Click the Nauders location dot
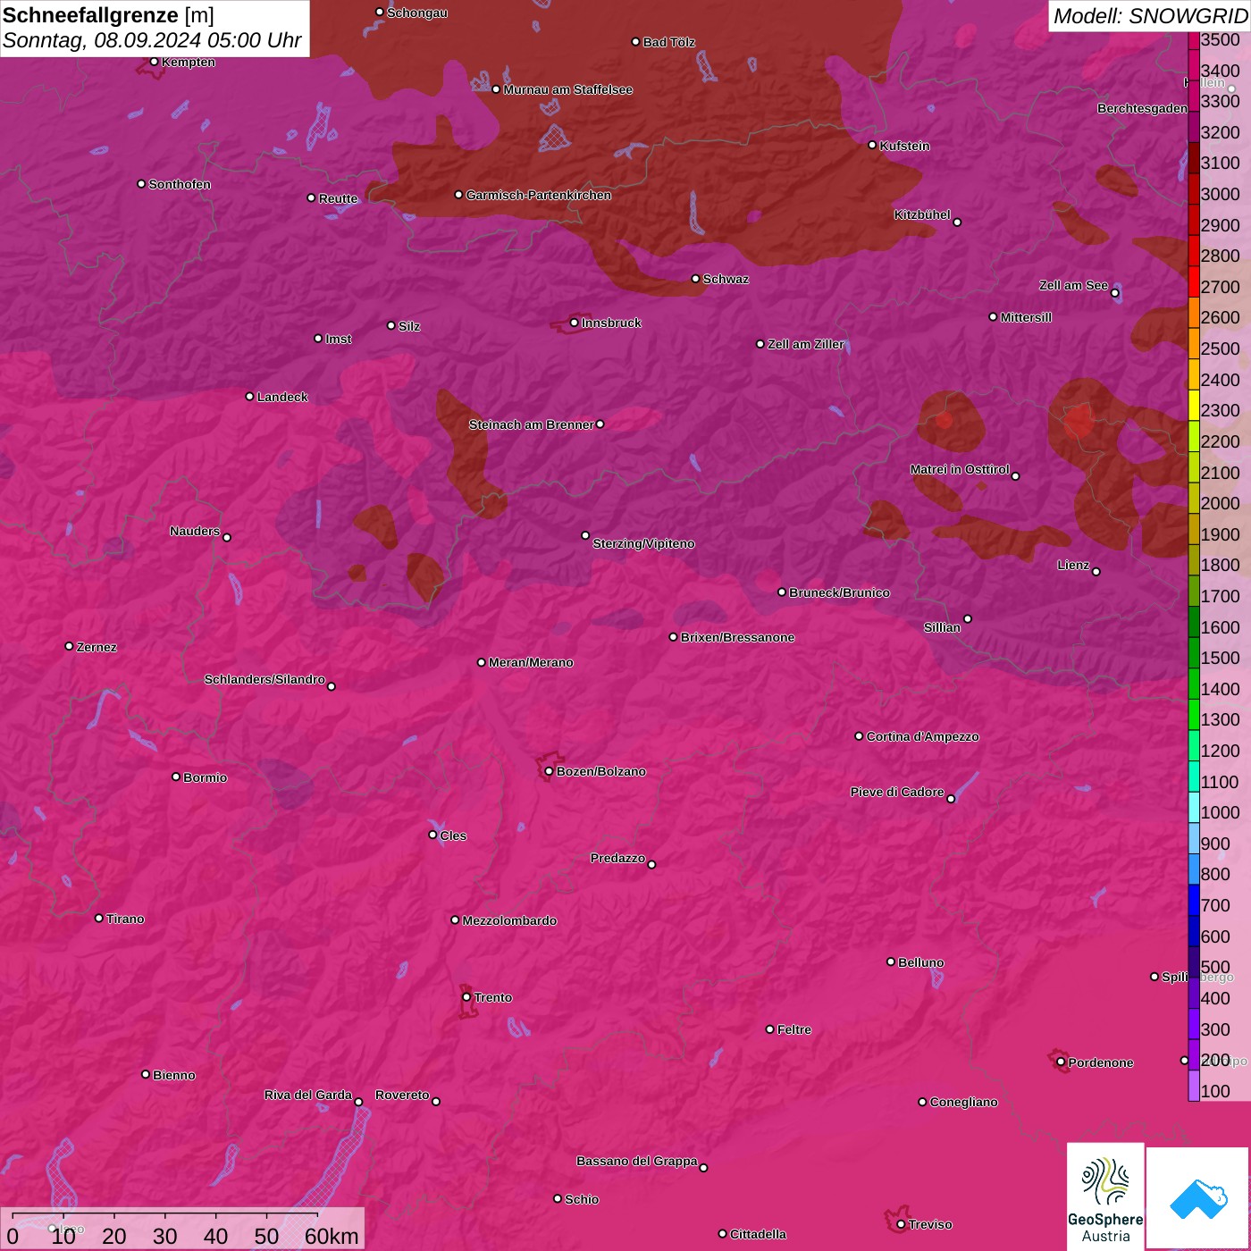 (227, 538)
